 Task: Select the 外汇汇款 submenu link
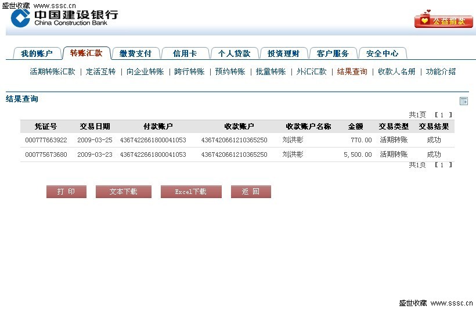click(x=311, y=72)
